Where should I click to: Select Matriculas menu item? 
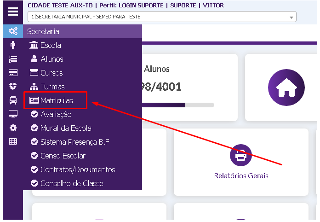tap(56, 100)
